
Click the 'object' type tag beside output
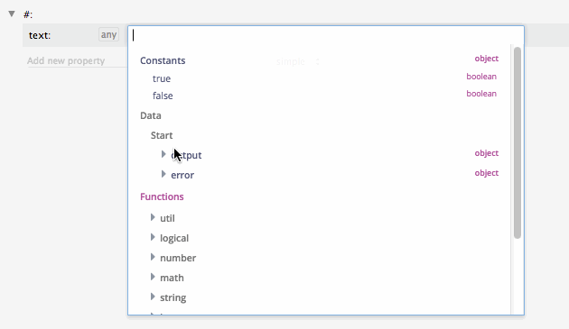(x=487, y=153)
